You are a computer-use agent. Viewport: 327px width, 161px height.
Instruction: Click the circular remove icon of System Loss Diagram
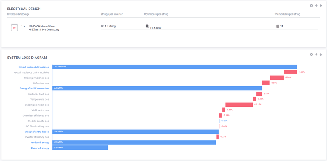[x=311, y=54]
